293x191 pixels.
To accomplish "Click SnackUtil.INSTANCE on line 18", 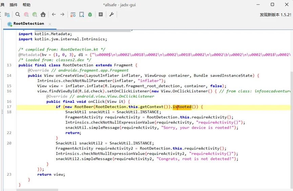I will (138, 112).
